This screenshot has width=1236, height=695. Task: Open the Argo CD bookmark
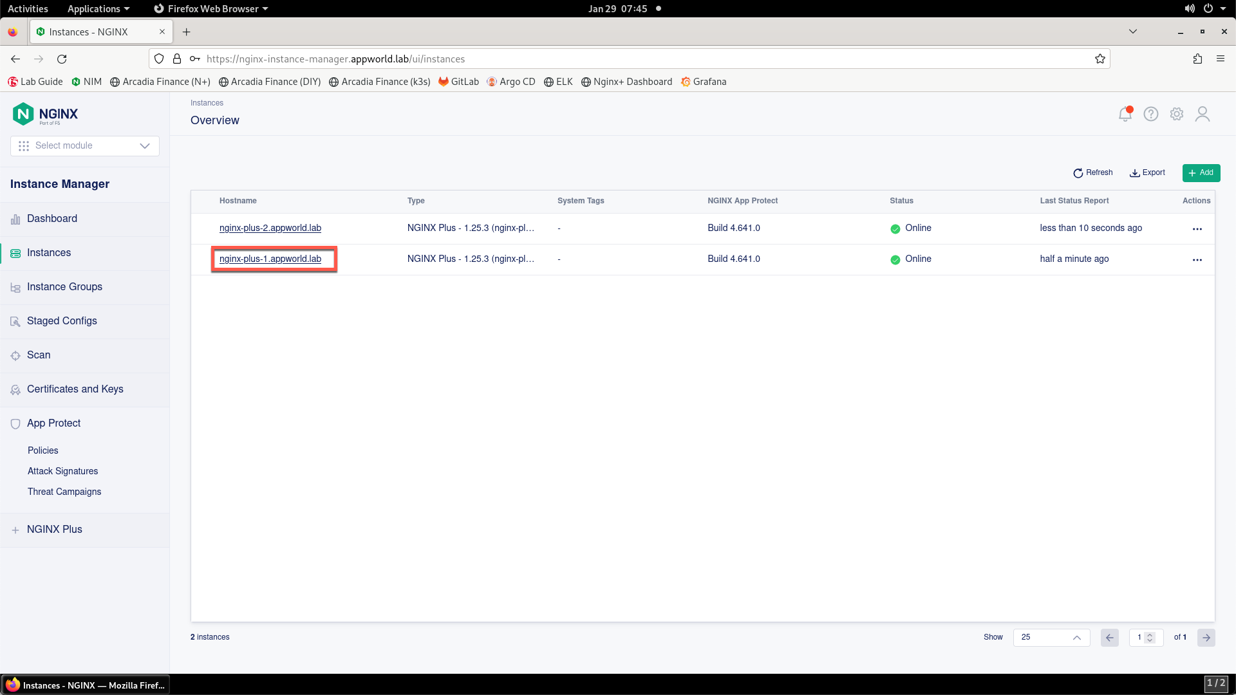[x=511, y=82]
